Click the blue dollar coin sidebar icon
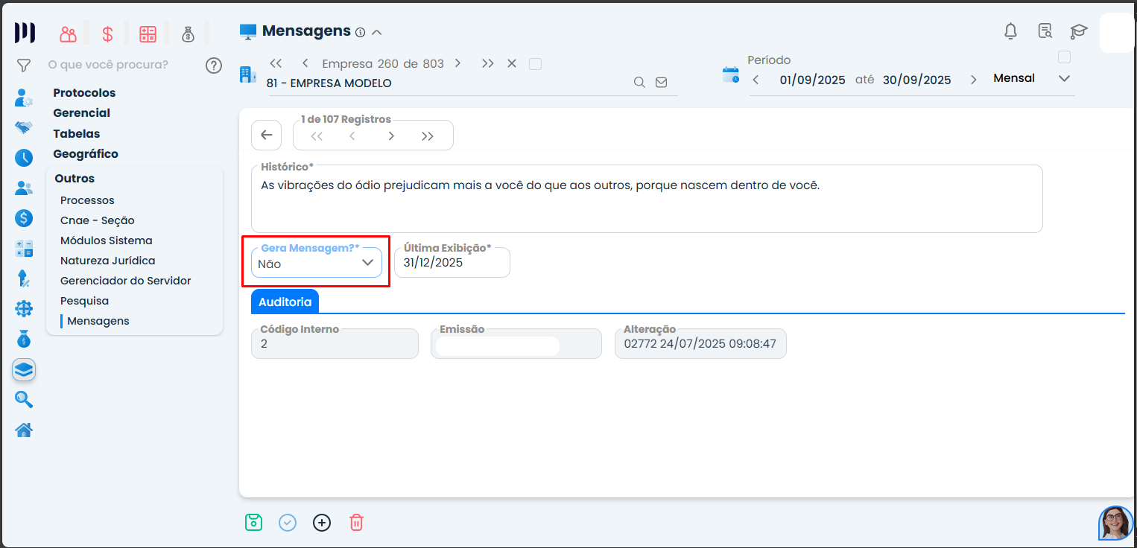 pyautogui.click(x=24, y=218)
